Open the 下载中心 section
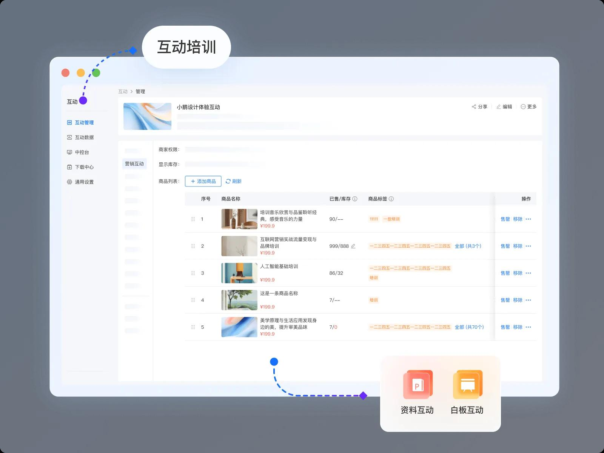Image resolution: width=604 pixels, height=453 pixels. coord(83,167)
